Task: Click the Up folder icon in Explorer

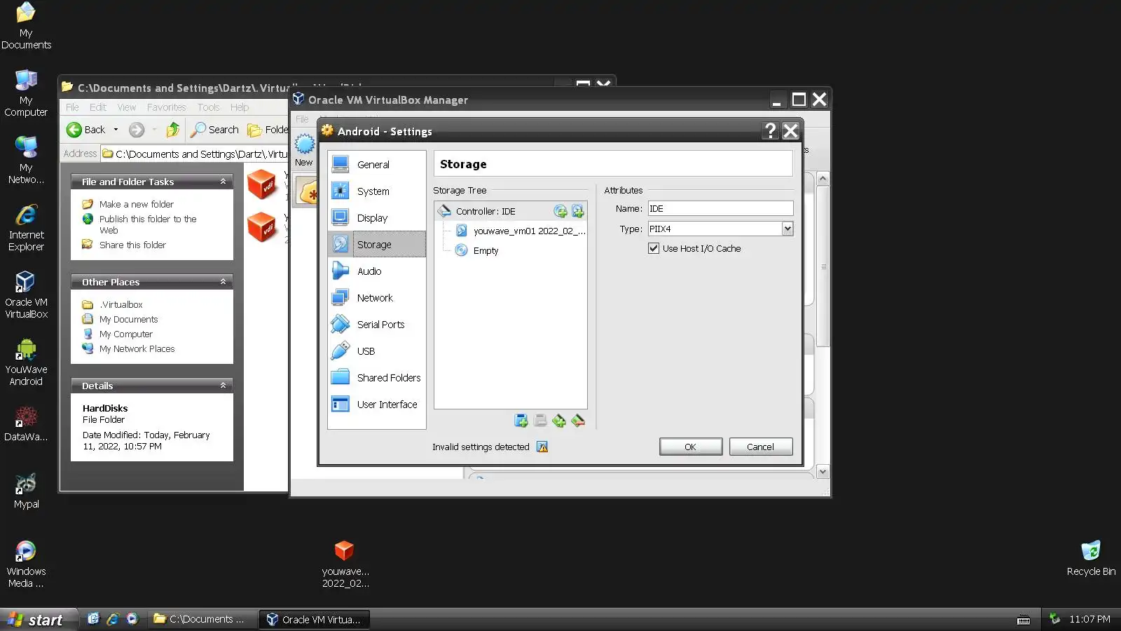Action: point(172,130)
